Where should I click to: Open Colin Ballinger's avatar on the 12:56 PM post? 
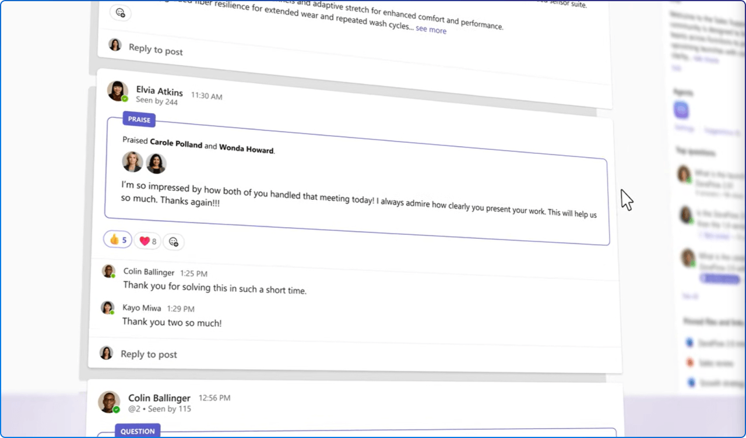[x=109, y=402]
